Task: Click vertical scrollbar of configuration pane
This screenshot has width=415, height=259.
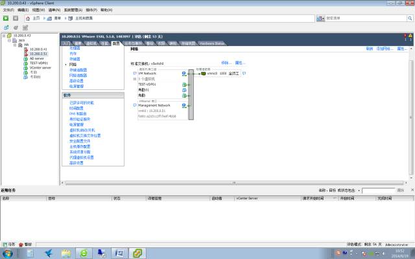Action: (x=411, y=117)
